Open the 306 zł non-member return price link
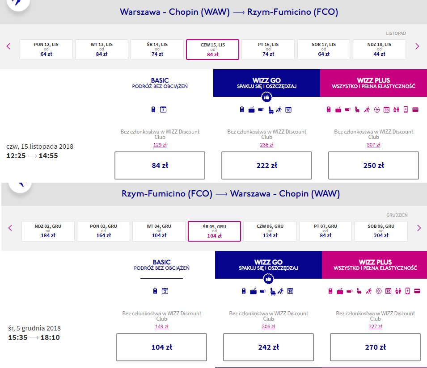This screenshot has width=427, height=368. point(269,326)
